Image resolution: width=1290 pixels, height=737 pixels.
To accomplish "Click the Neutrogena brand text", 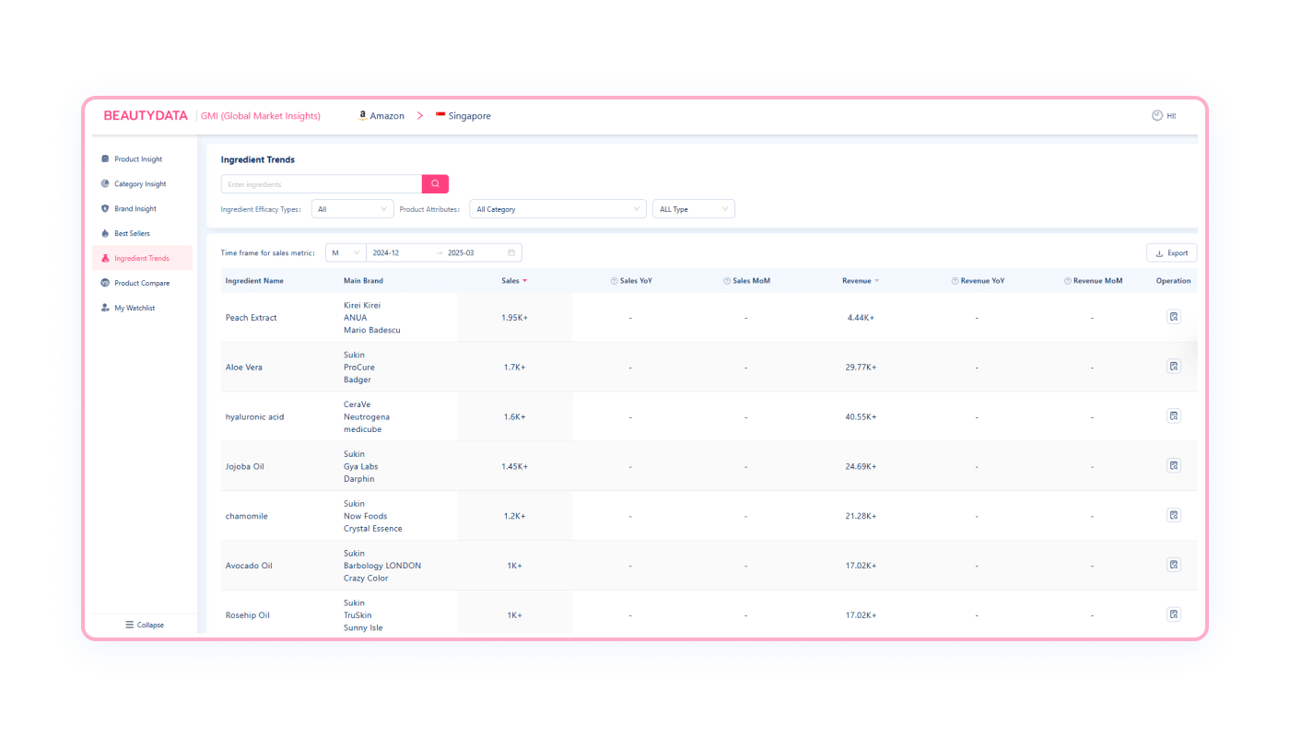I will pos(367,417).
